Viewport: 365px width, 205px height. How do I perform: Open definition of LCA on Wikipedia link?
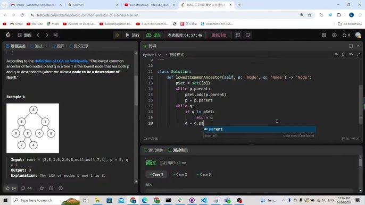point(61,61)
